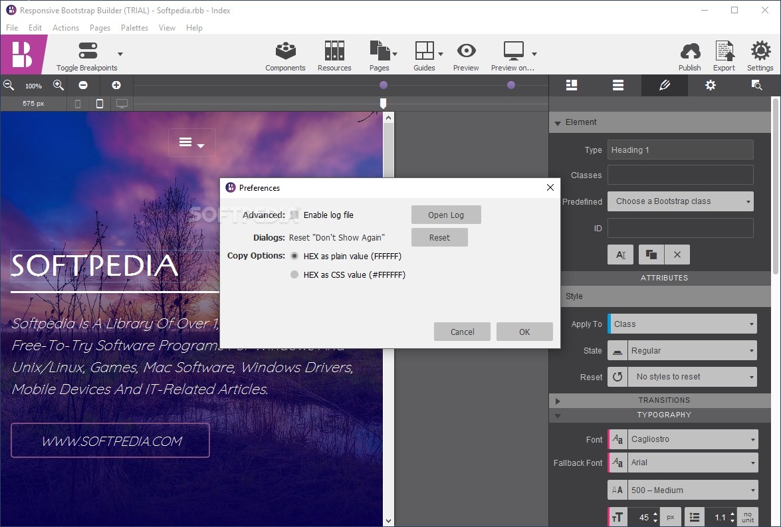Image resolution: width=781 pixels, height=527 pixels.
Task: Click the Preview eye icon
Action: point(466,51)
